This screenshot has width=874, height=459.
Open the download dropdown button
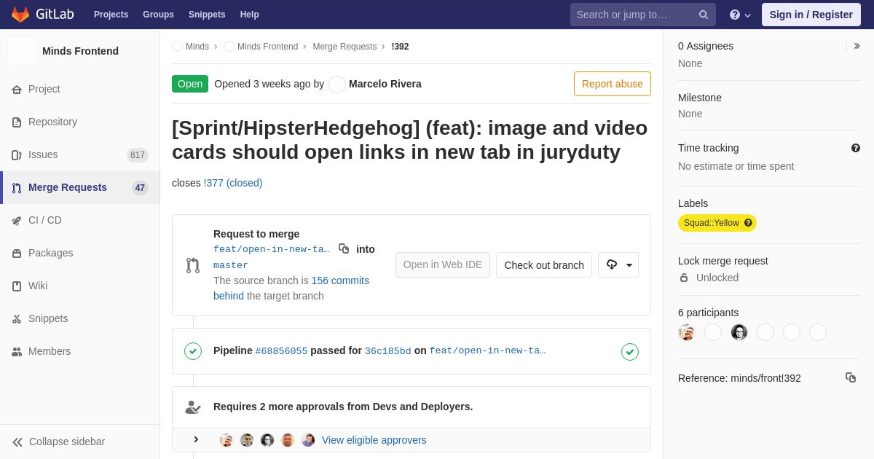click(x=618, y=265)
